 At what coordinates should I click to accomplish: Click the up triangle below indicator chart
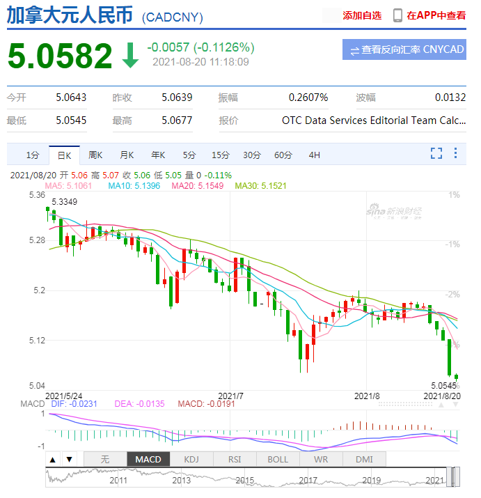pos(53,459)
